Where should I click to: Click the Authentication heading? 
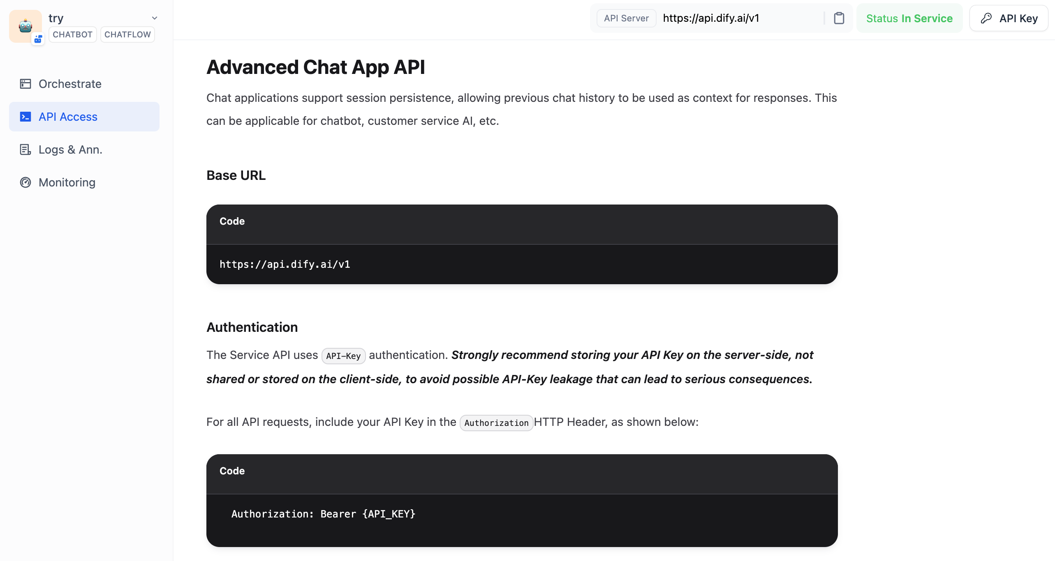252,327
